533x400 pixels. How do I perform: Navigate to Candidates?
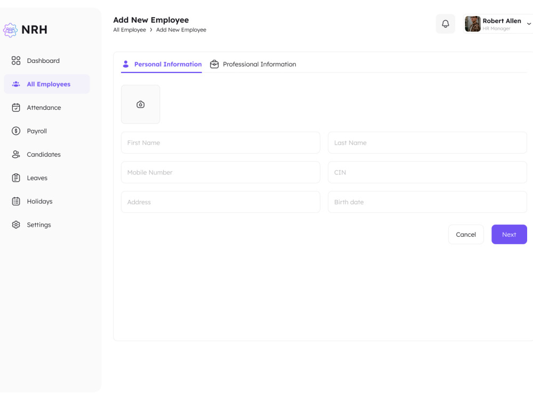(47, 155)
